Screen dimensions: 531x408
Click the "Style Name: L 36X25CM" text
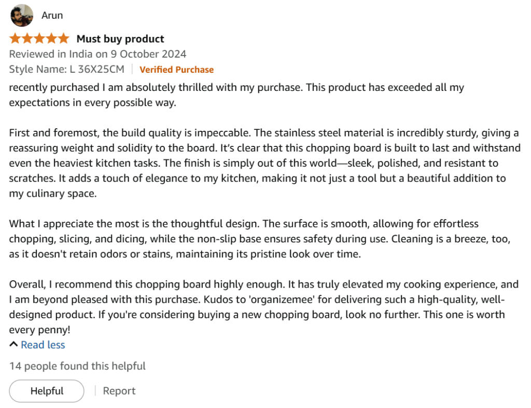coord(66,70)
